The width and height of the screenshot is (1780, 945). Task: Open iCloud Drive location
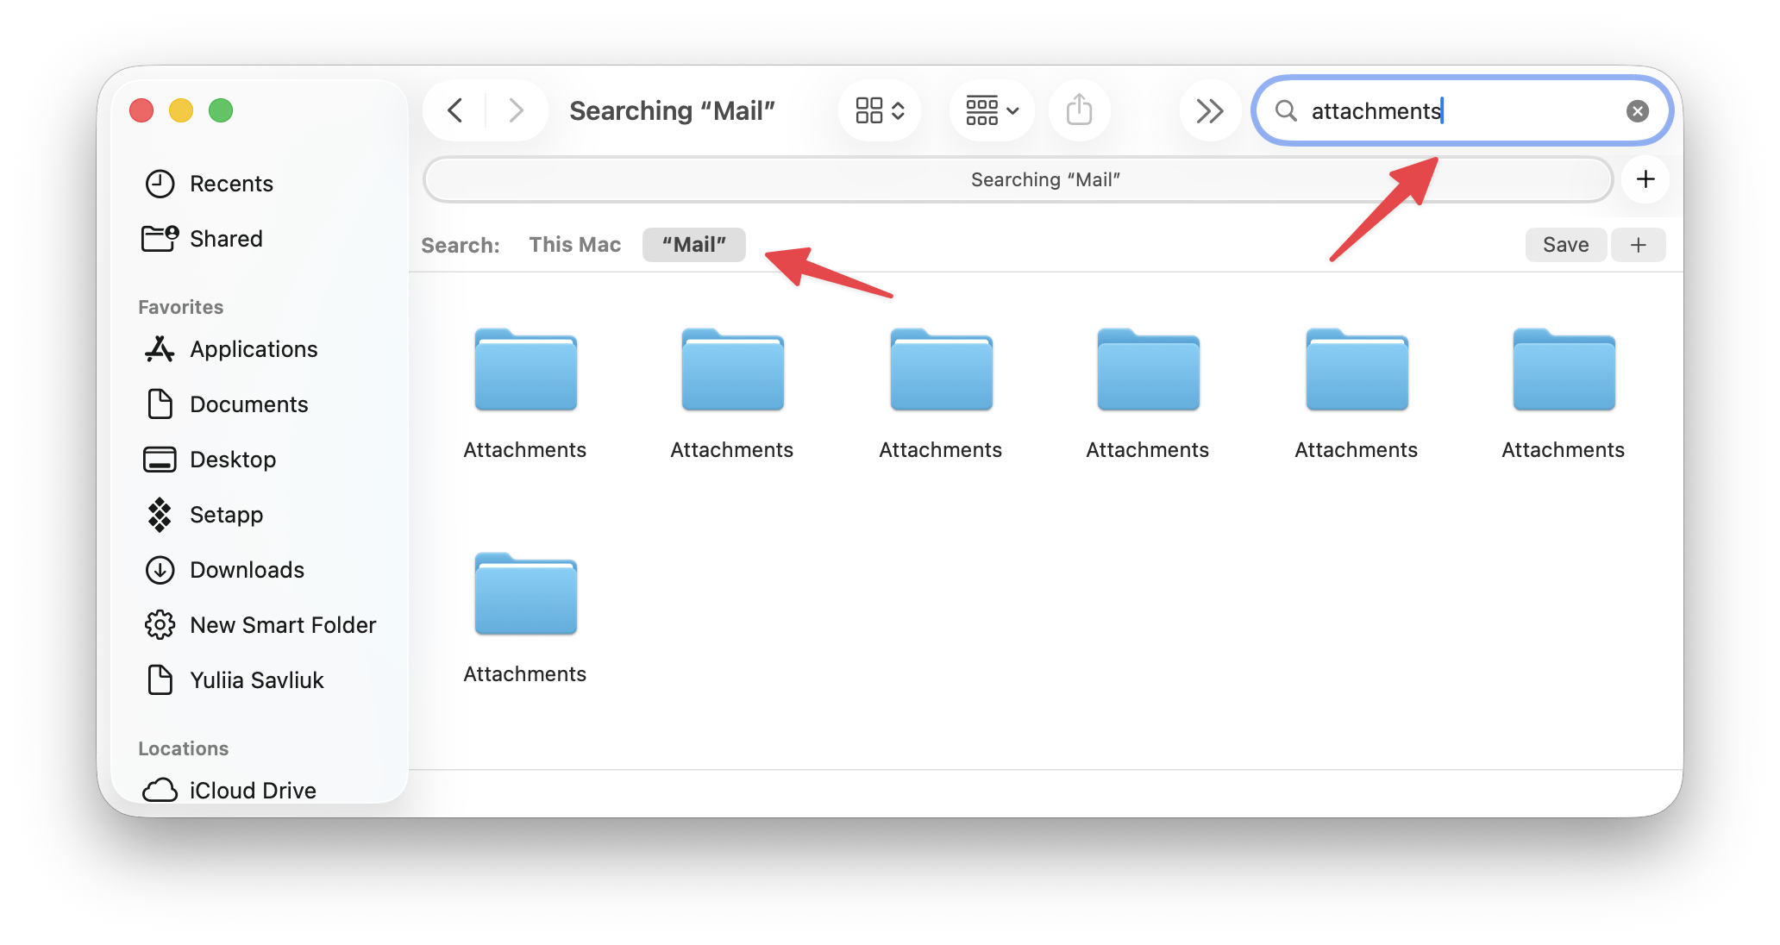click(252, 790)
